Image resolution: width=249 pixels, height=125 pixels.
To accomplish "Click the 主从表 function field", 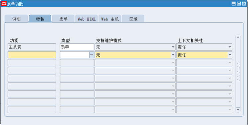I will click(32, 47).
